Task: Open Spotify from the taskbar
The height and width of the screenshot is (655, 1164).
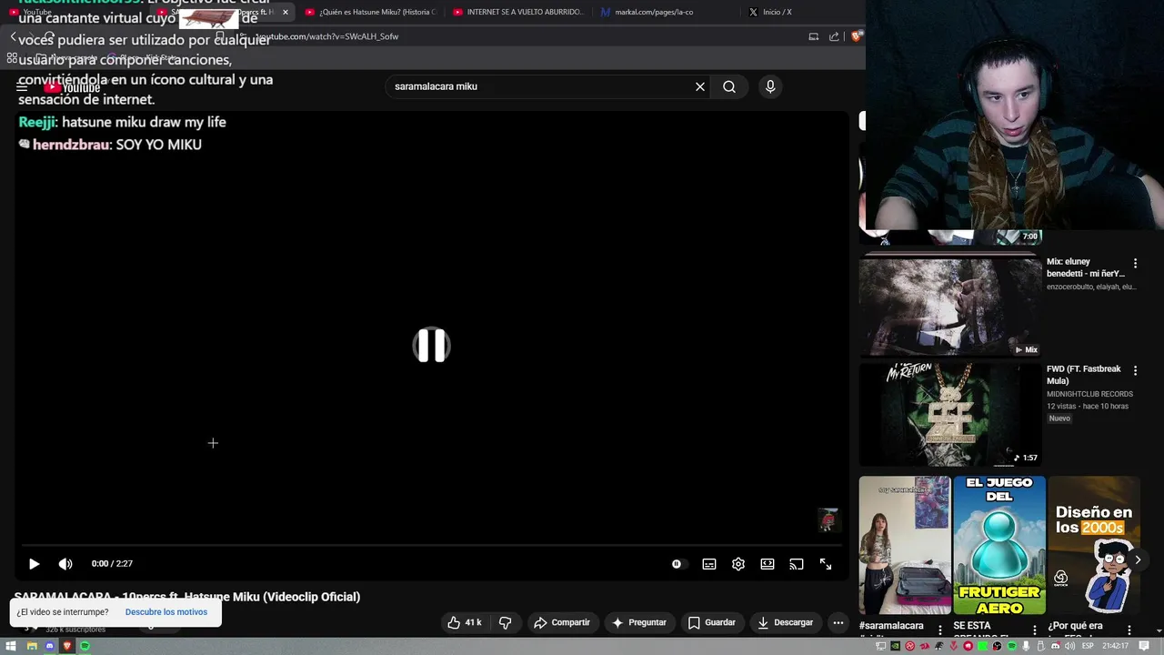Action: click(85, 646)
